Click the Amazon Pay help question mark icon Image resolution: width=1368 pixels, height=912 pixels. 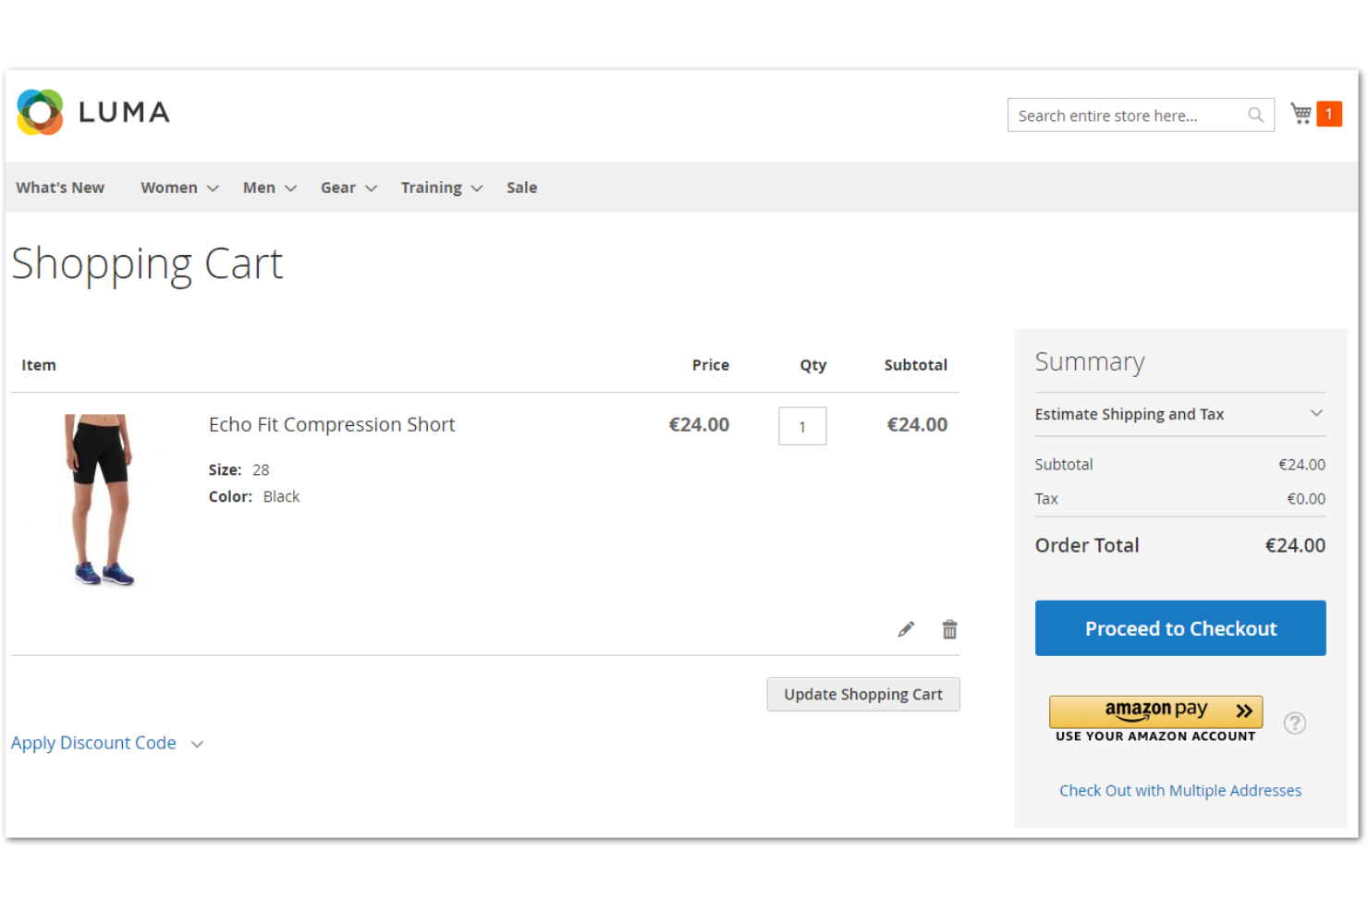tap(1294, 724)
